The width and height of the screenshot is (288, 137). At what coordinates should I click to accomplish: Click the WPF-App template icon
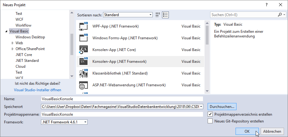[x=83, y=26]
